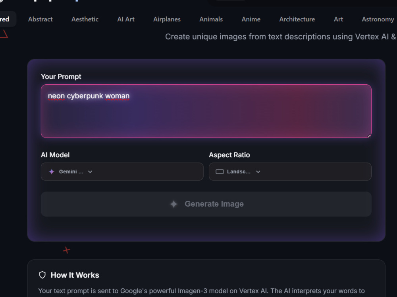Screen dimensions: 397x297
Task: Switch to the Airplanes category
Action: [x=167, y=19]
